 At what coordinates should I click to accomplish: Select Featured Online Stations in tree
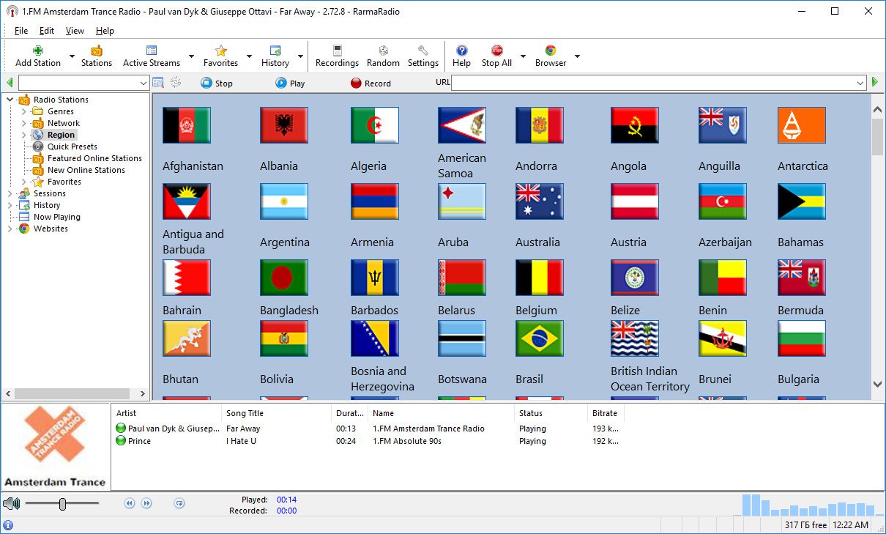pyautogui.click(x=94, y=158)
